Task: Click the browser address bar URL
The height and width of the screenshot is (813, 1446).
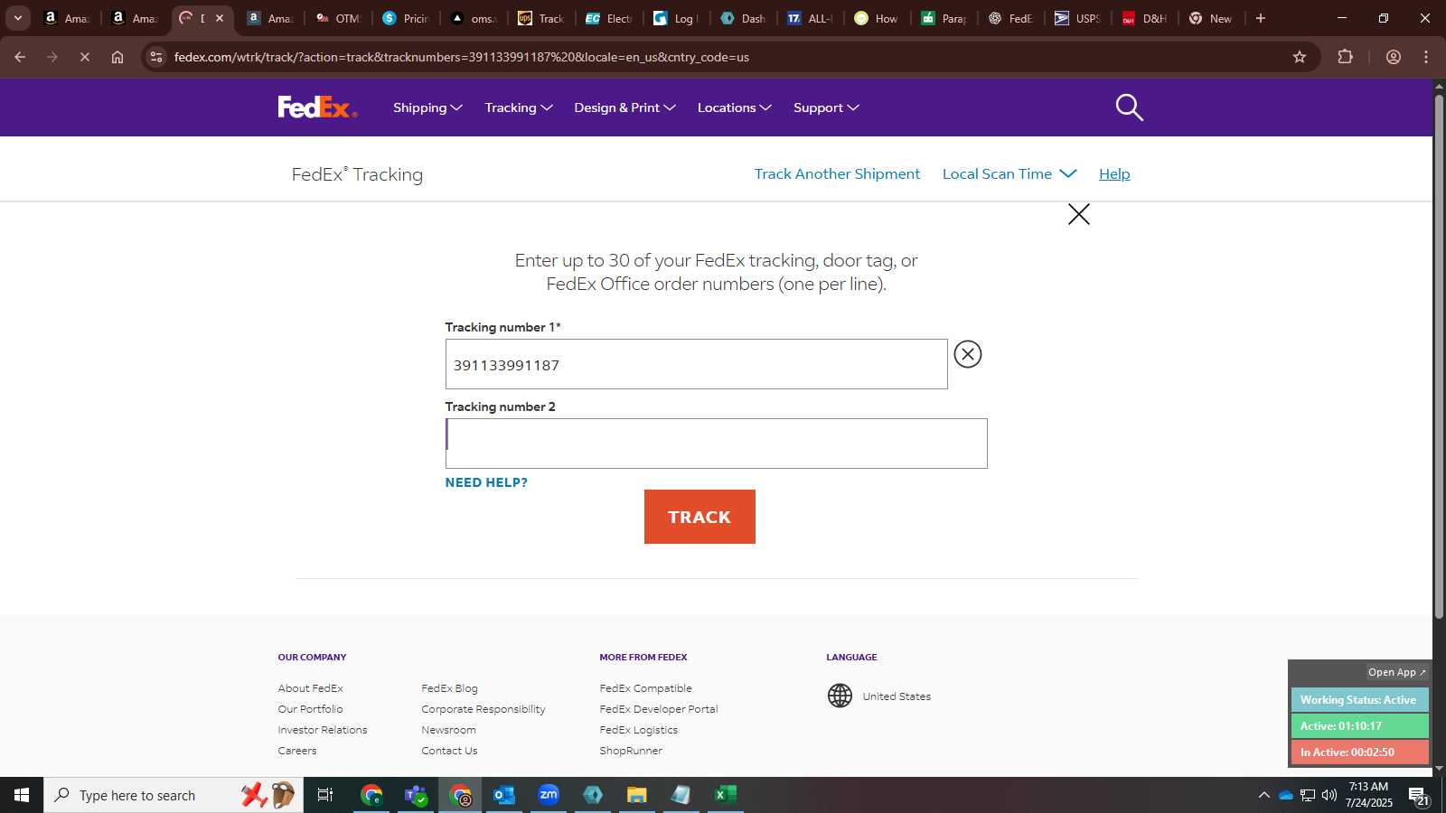Action: tap(461, 57)
